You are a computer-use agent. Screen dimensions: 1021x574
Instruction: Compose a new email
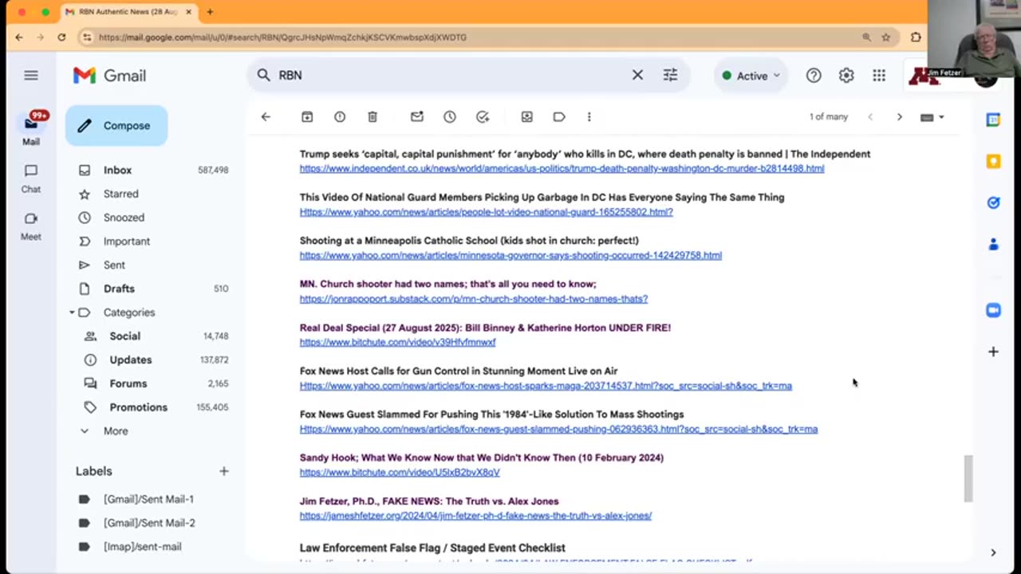coord(116,126)
